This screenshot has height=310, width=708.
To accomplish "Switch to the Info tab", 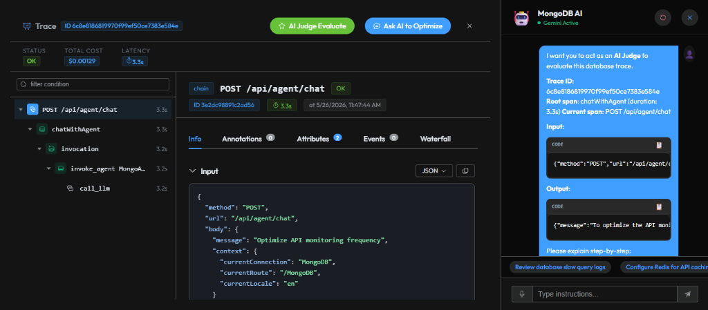I will click(x=195, y=139).
